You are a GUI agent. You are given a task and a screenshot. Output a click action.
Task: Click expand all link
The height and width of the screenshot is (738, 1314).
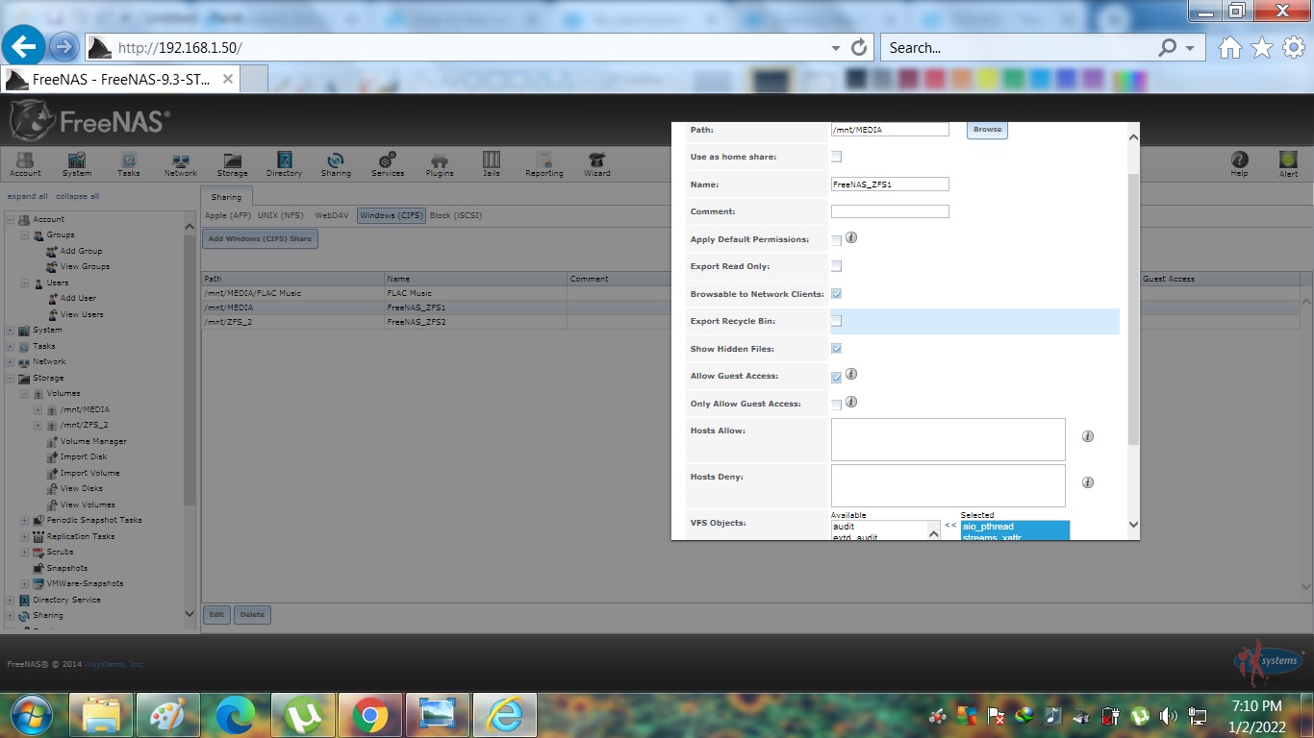[28, 196]
